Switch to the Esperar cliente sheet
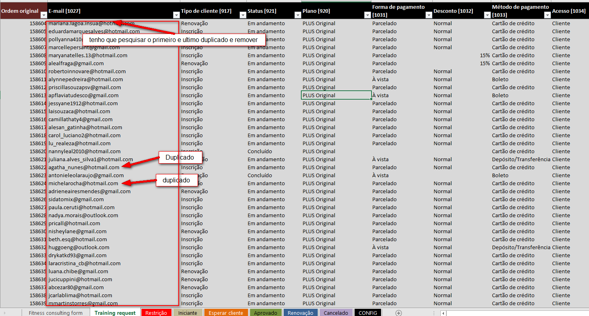Viewport: 589px width, 316px height. (x=226, y=313)
